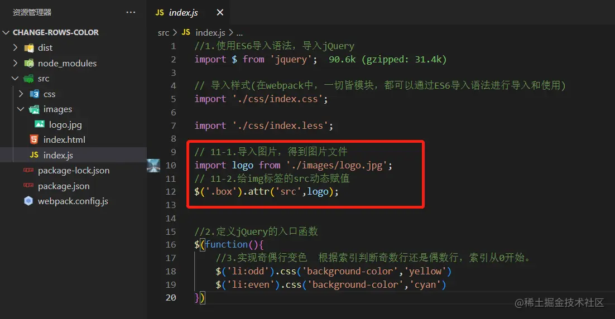Collapse the images folder chevron

click(x=21, y=109)
